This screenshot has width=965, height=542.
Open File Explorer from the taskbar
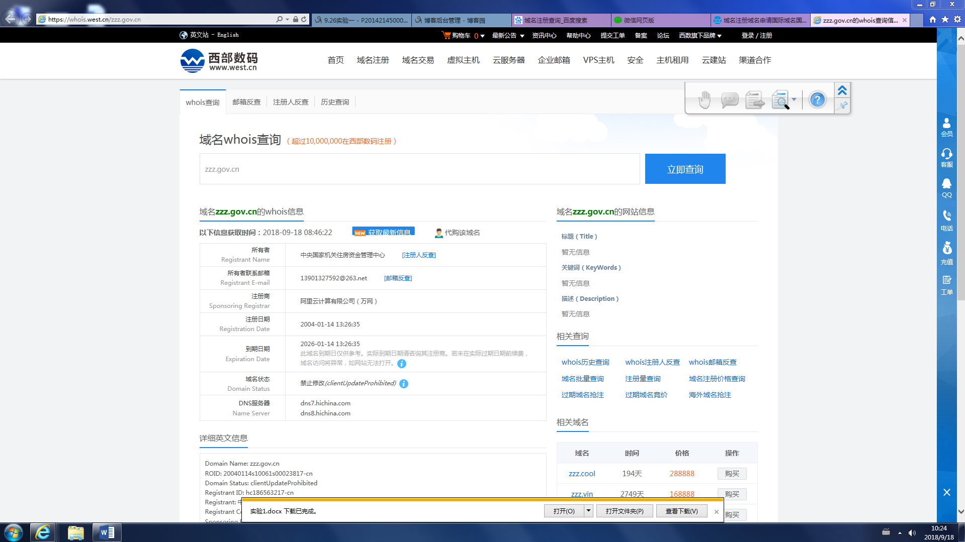click(75, 532)
